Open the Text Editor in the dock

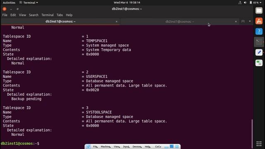tap(259, 53)
